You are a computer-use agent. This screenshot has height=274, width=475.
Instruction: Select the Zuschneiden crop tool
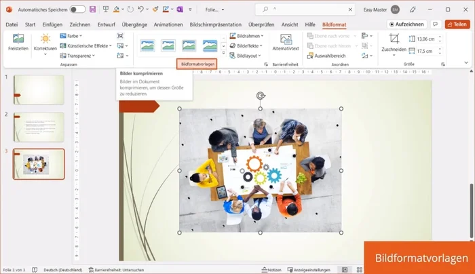(x=394, y=42)
